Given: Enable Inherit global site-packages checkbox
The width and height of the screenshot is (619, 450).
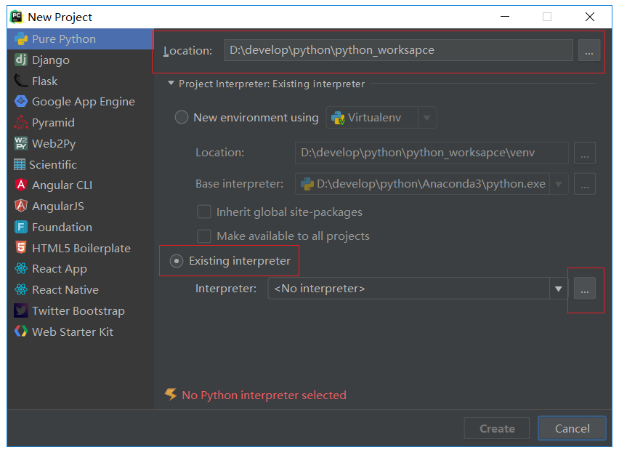Looking at the screenshot, I should tap(204, 212).
